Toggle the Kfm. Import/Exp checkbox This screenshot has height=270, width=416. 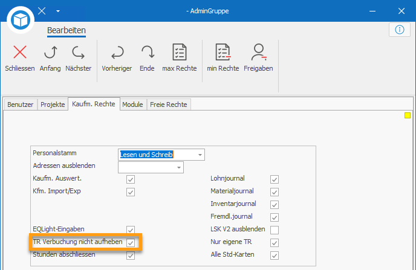pyautogui.click(x=131, y=192)
